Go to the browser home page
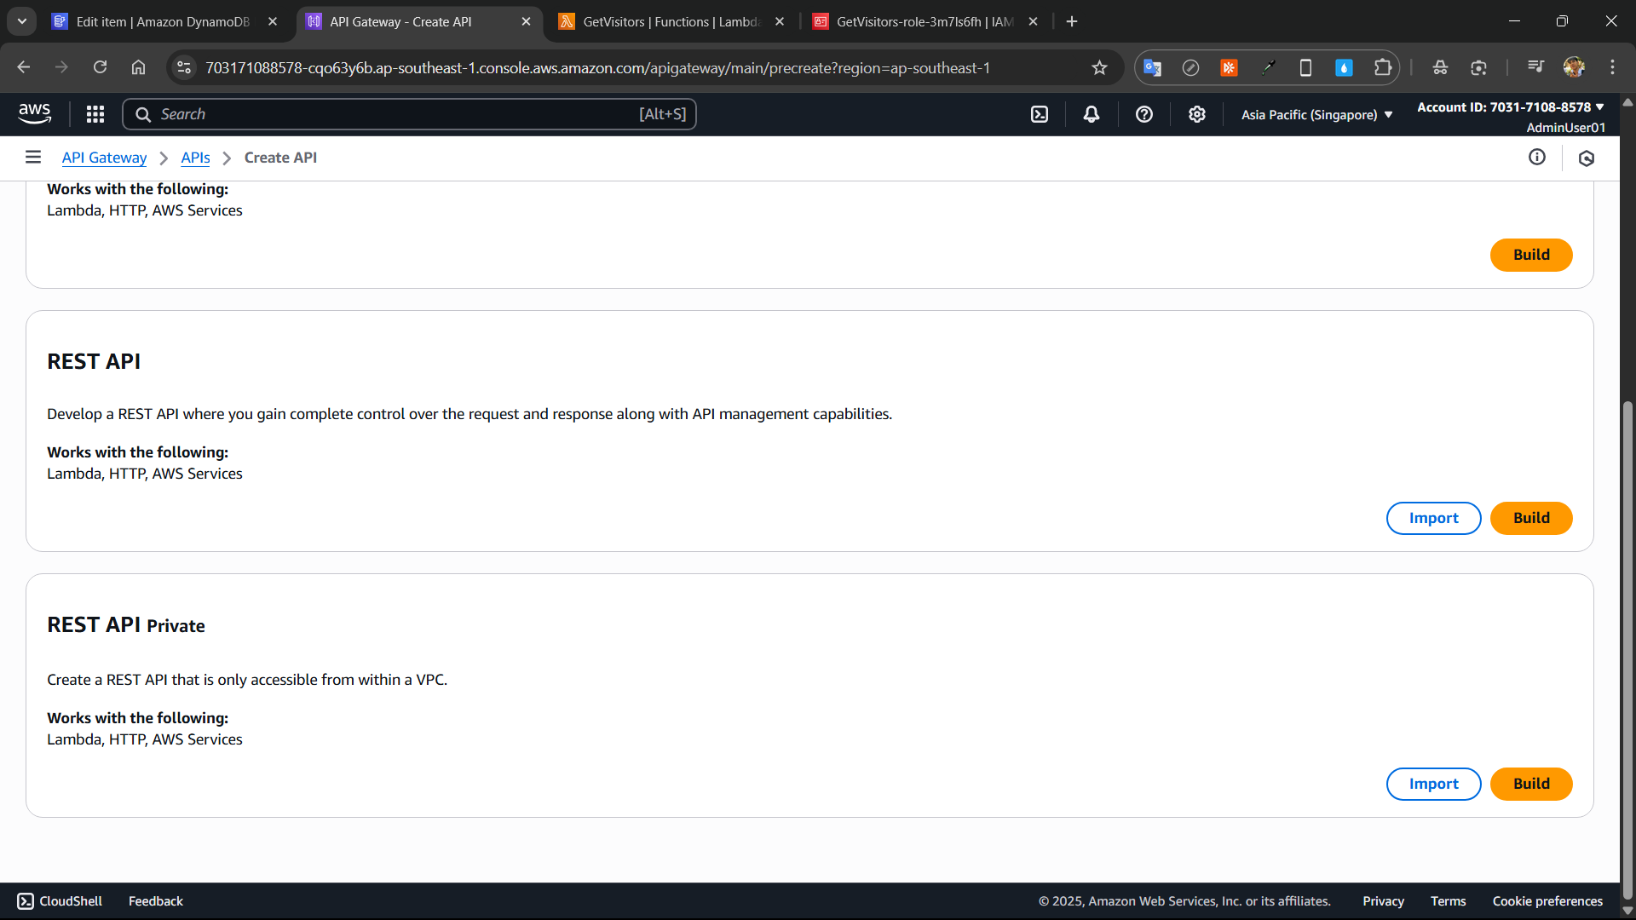This screenshot has width=1636, height=920. [x=138, y=67]
